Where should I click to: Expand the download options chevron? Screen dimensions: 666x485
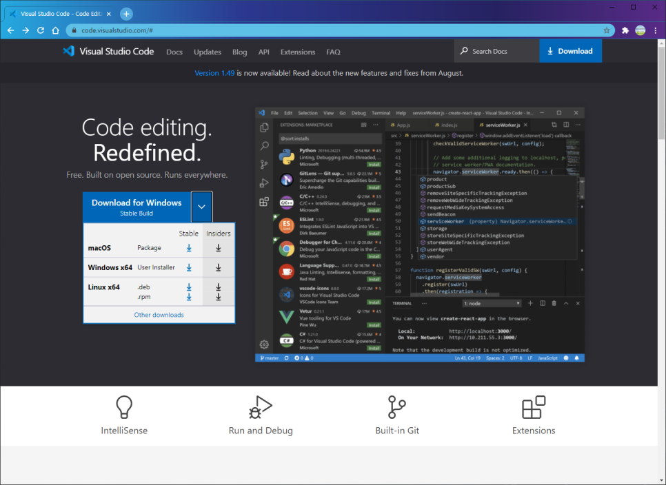(202, 207)
